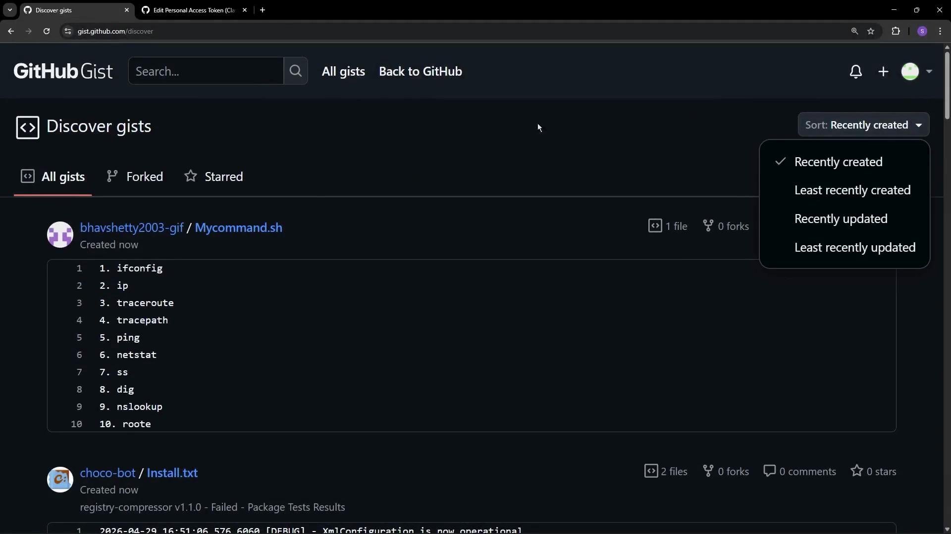Open a new browser tab

coord(263,10)
